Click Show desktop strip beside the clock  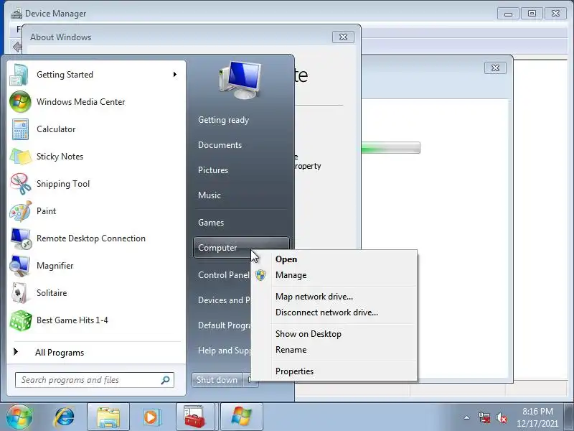569,417
